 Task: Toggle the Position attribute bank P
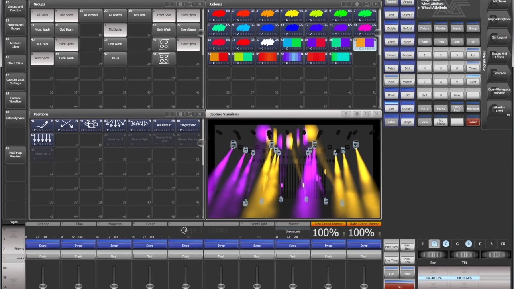434,244
